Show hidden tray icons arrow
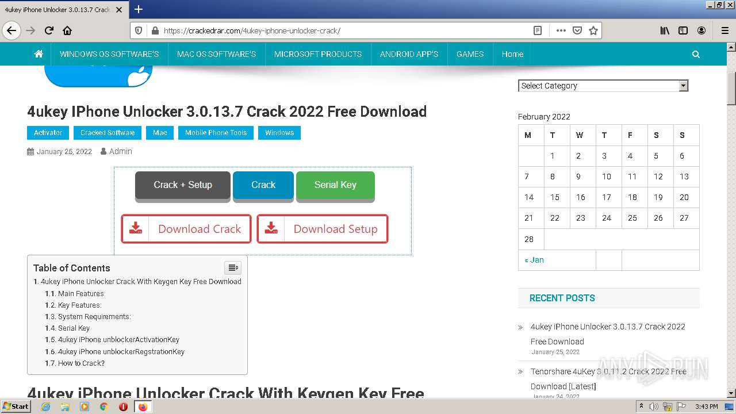Image resolution: width=736 pixels, height=414 pixels. 642,407
